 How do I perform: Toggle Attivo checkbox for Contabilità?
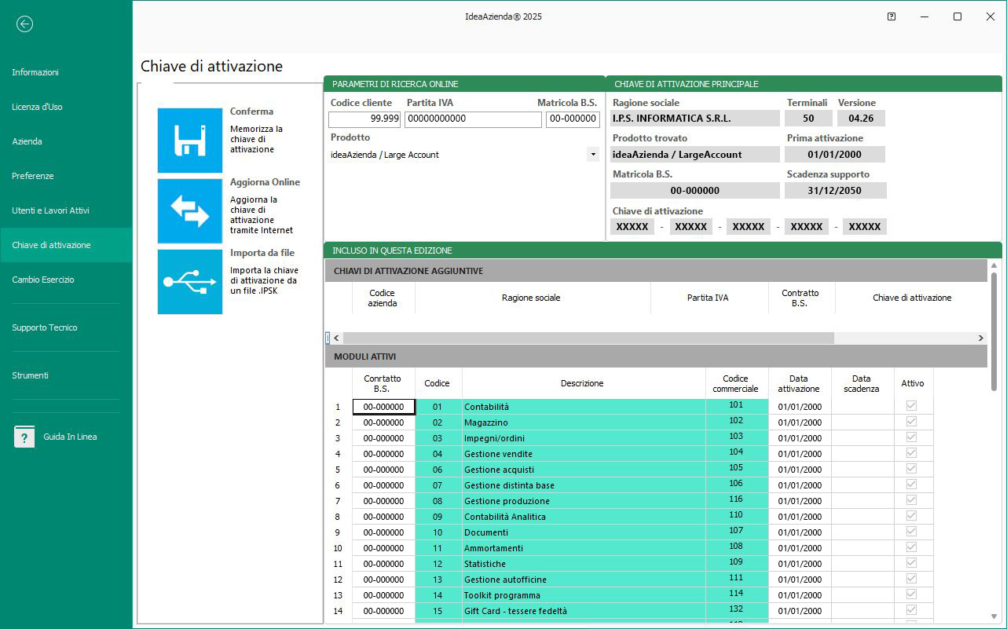click(911, 406)
